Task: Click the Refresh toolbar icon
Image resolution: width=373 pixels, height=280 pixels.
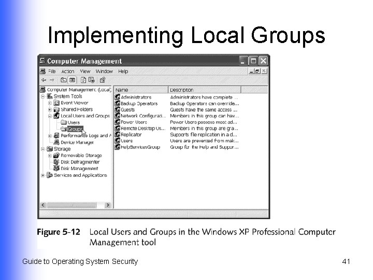Action: click(x=83, y=80)
